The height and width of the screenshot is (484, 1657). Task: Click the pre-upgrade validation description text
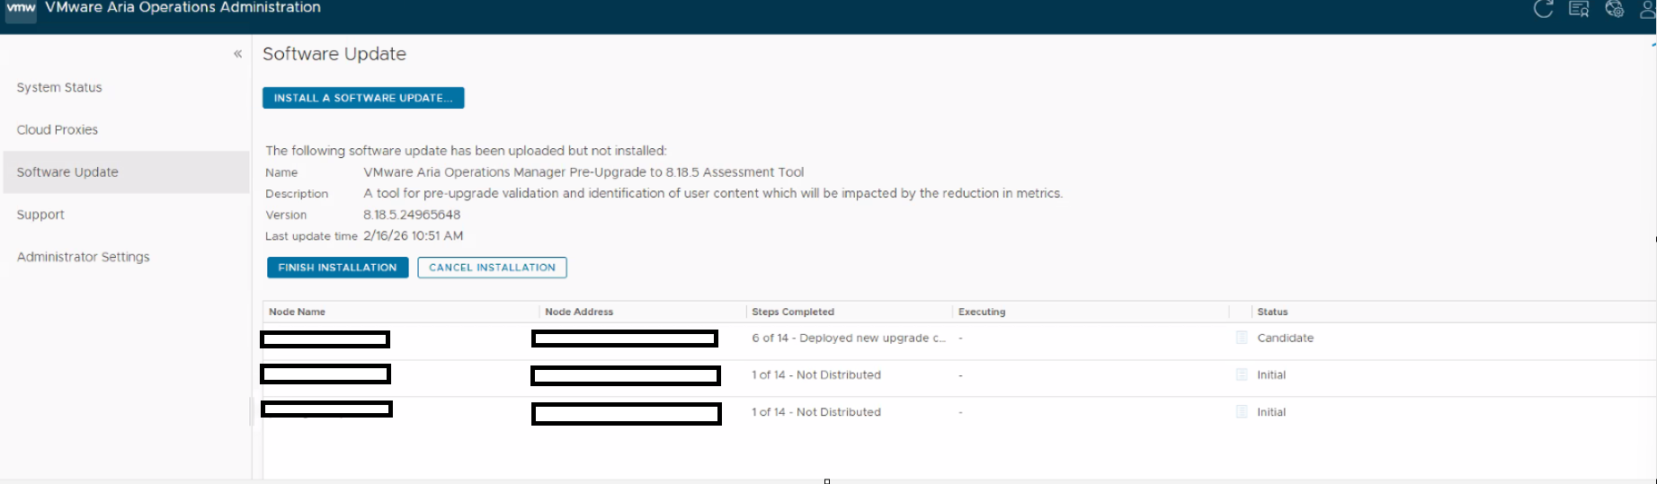[x=713, y=193]
